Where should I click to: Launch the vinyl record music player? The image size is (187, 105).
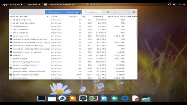pyautogui.click(x=83, y=98)
